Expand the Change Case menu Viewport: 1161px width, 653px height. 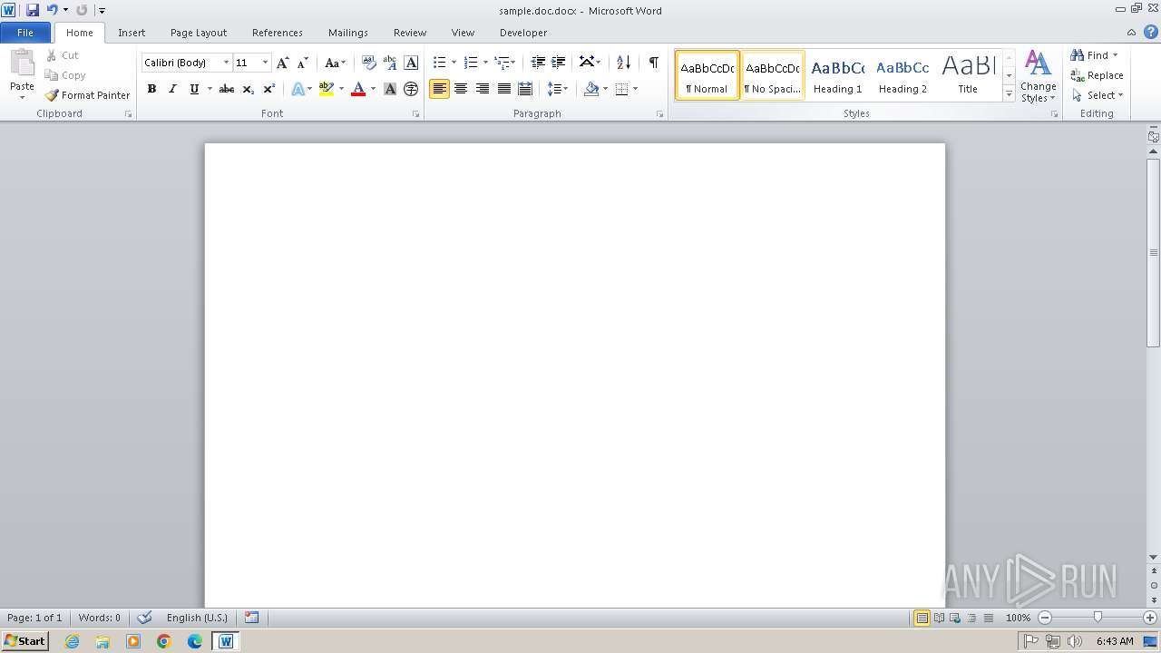tap(336, 63)
